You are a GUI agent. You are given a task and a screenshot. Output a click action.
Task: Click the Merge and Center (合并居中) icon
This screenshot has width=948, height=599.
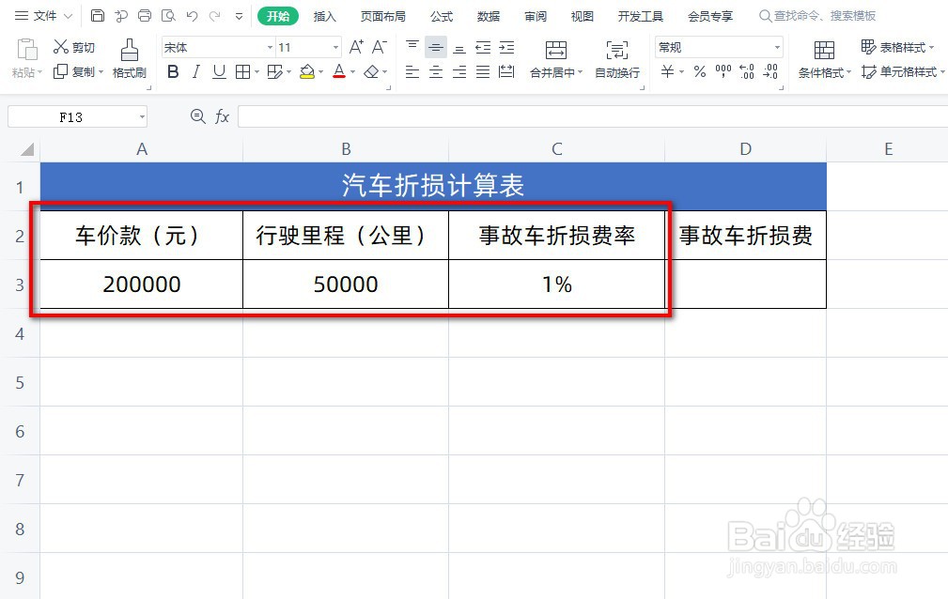(556, 49)
